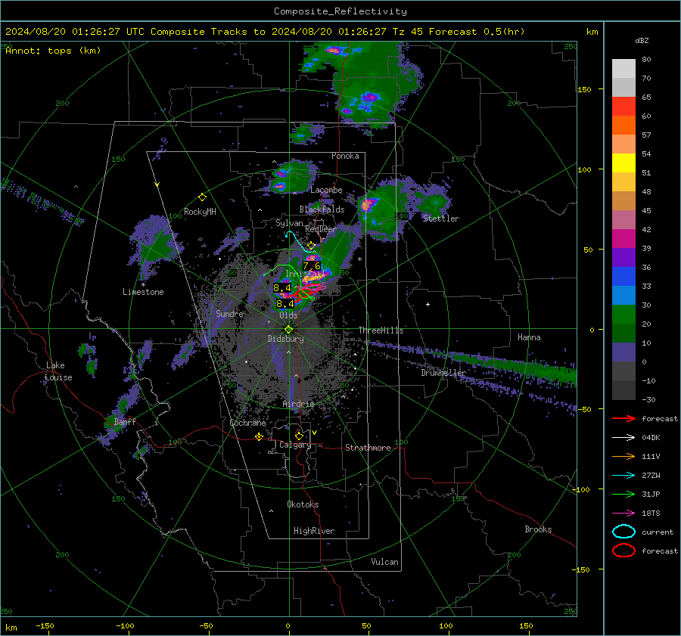This screenshot has height=636, width=681.
Task: Click the Didsbury town label
Action: tap(285, 339)
